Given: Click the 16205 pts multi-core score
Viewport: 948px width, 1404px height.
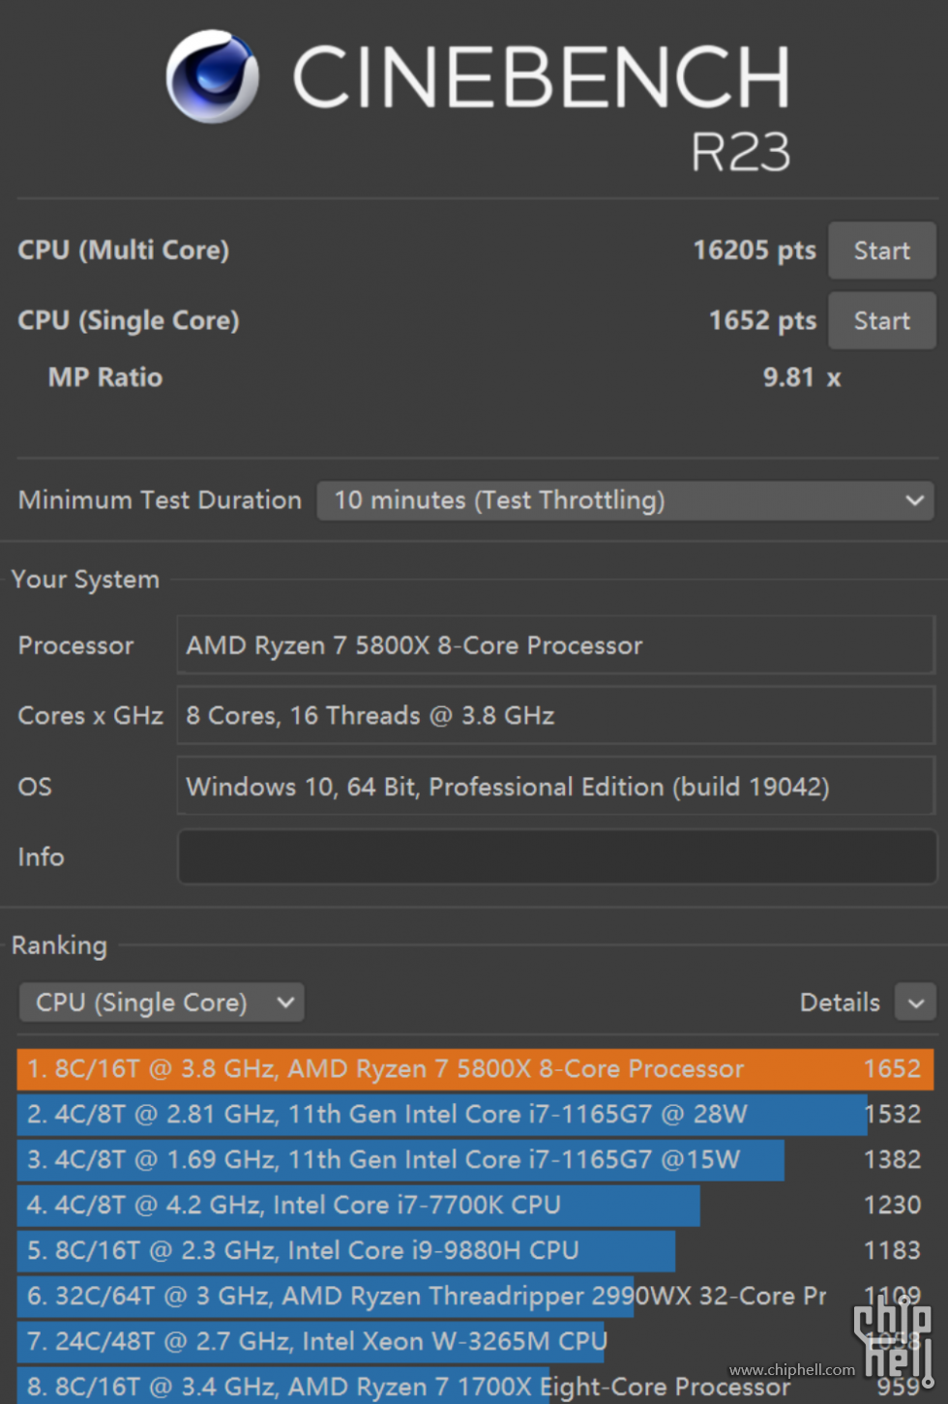Looking at the screenshot, I should (755, 251).
